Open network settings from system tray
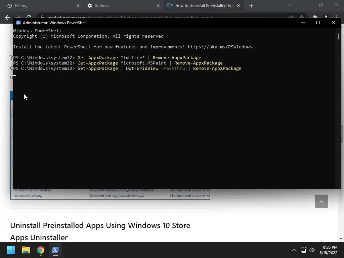The height and width of the screenshot is (258, 344). click(x=304, y=250)
